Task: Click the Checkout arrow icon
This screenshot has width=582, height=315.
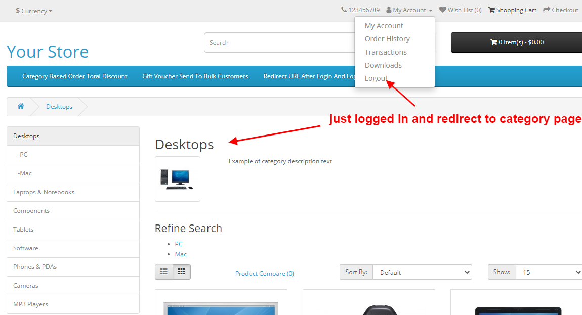Action: click(x=547, y=10)
